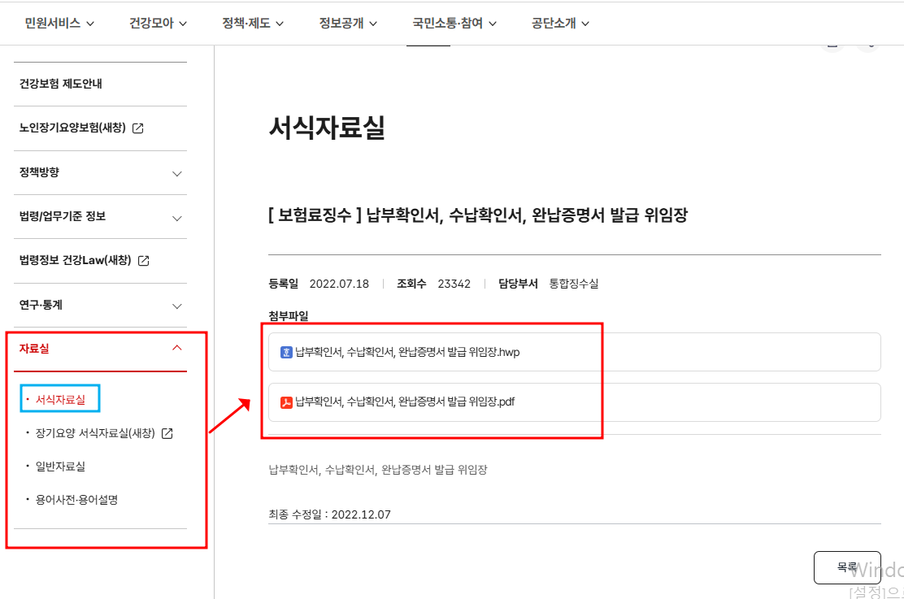Click the 목록 button

click(847, 567)
